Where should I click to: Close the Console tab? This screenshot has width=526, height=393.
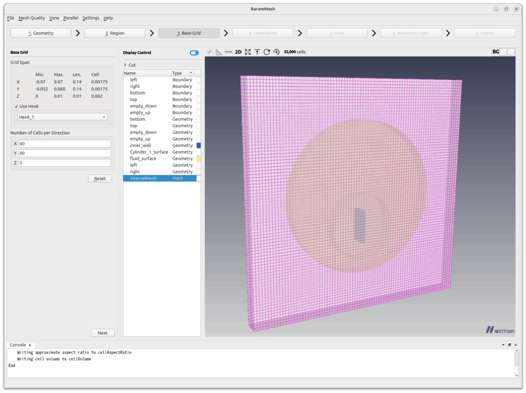(x=30, y=345)
